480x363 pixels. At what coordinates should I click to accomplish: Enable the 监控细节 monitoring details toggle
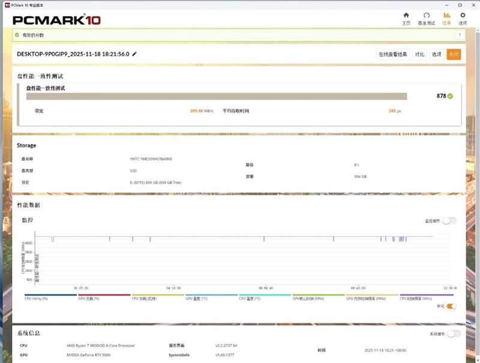[449, 221]
